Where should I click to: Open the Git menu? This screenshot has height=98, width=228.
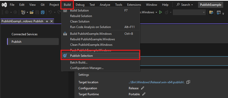(x=42, y=5)
